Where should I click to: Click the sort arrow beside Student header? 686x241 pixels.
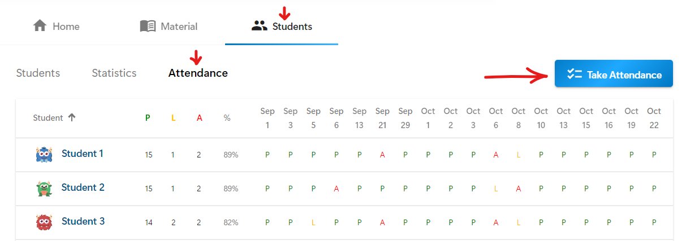coord(71,117)
